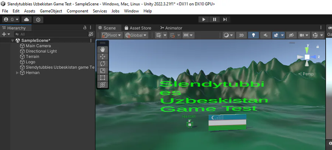This screenshot has width=332, height=150.
Task: Open the GameObject menu
Action: pyautogui.click(x=51, y=11)
